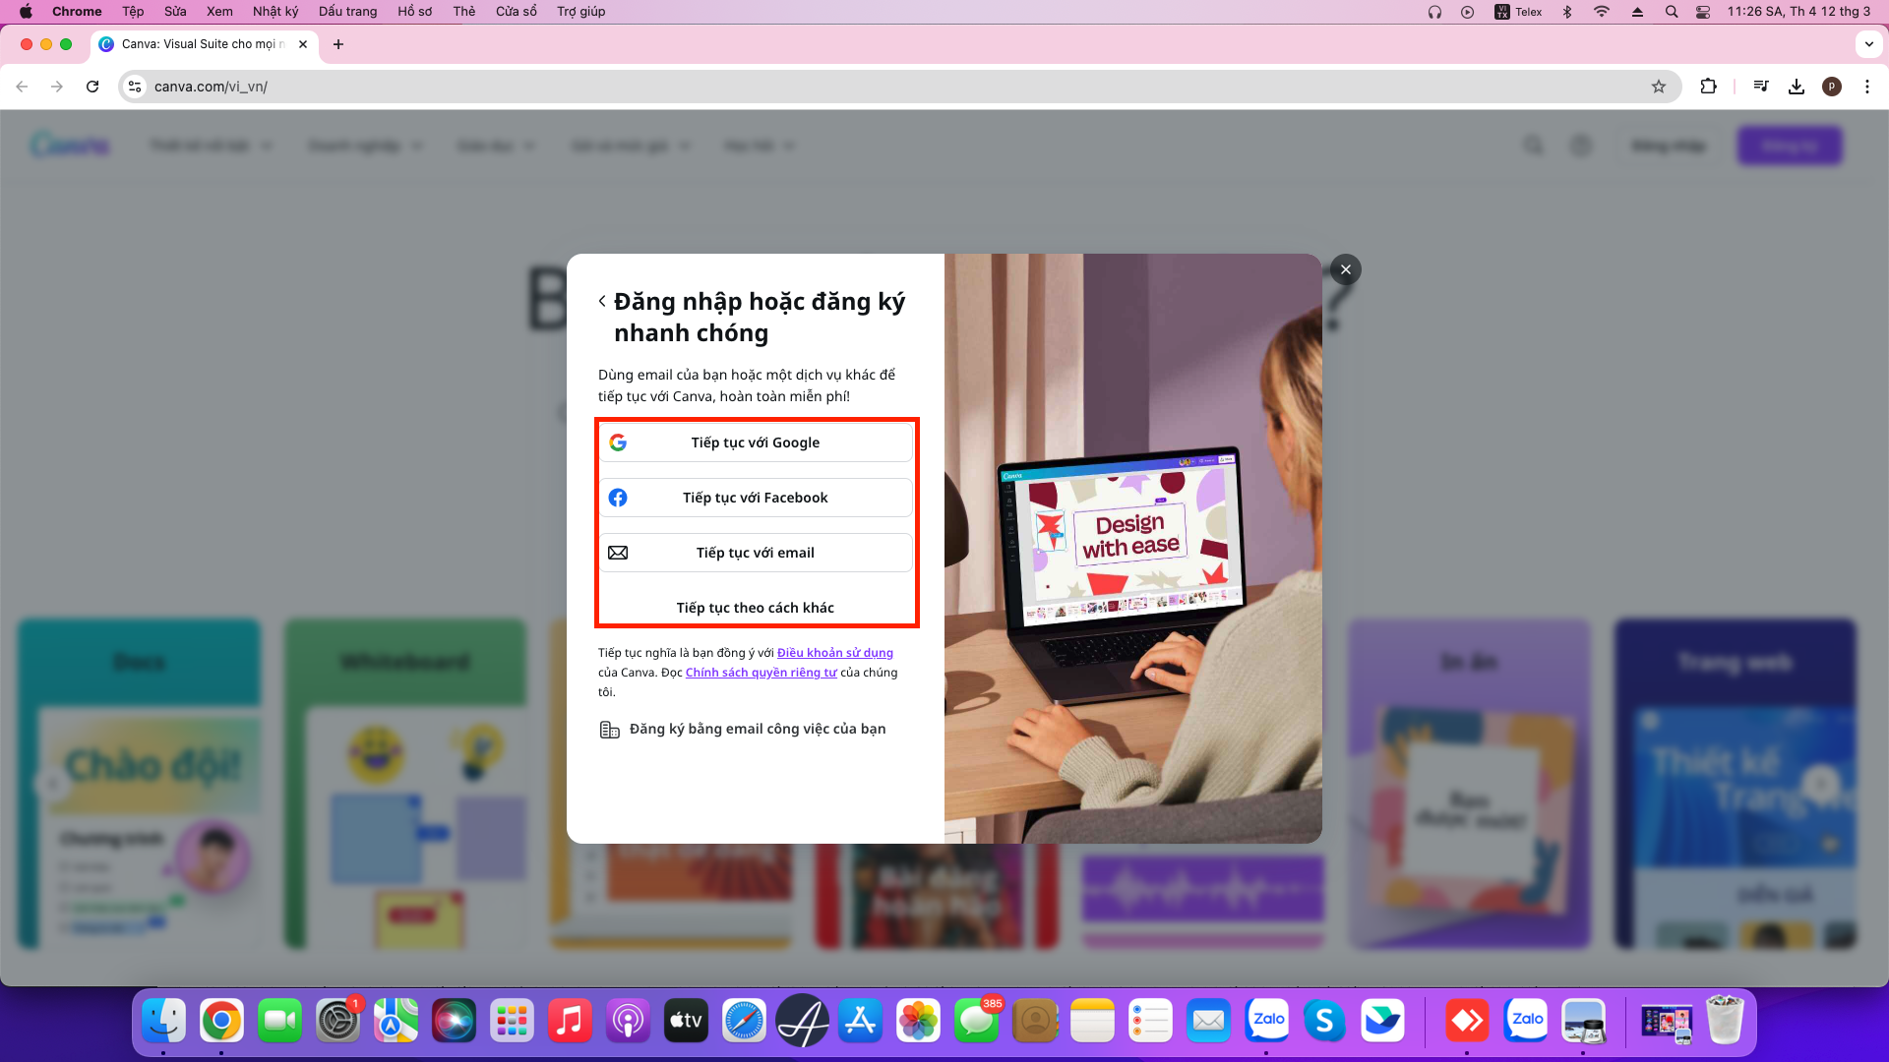The width and height of the screenshot is (1889, 1062).
Task: Open Chrome profile avatar
Action: tap(1832, 87)
